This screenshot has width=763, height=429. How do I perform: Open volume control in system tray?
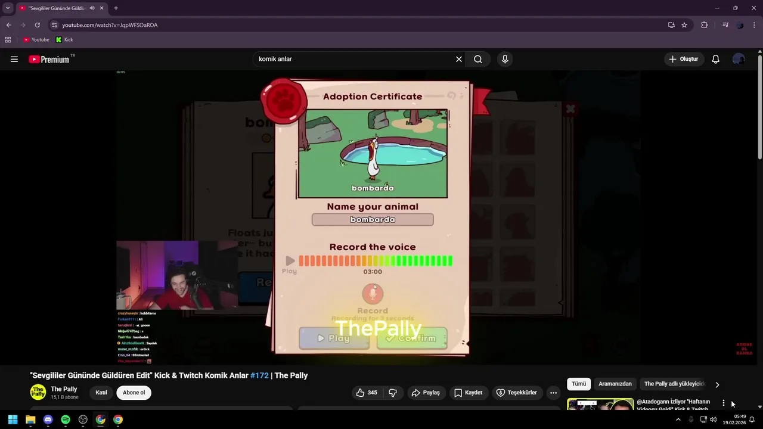pos(713,419)
